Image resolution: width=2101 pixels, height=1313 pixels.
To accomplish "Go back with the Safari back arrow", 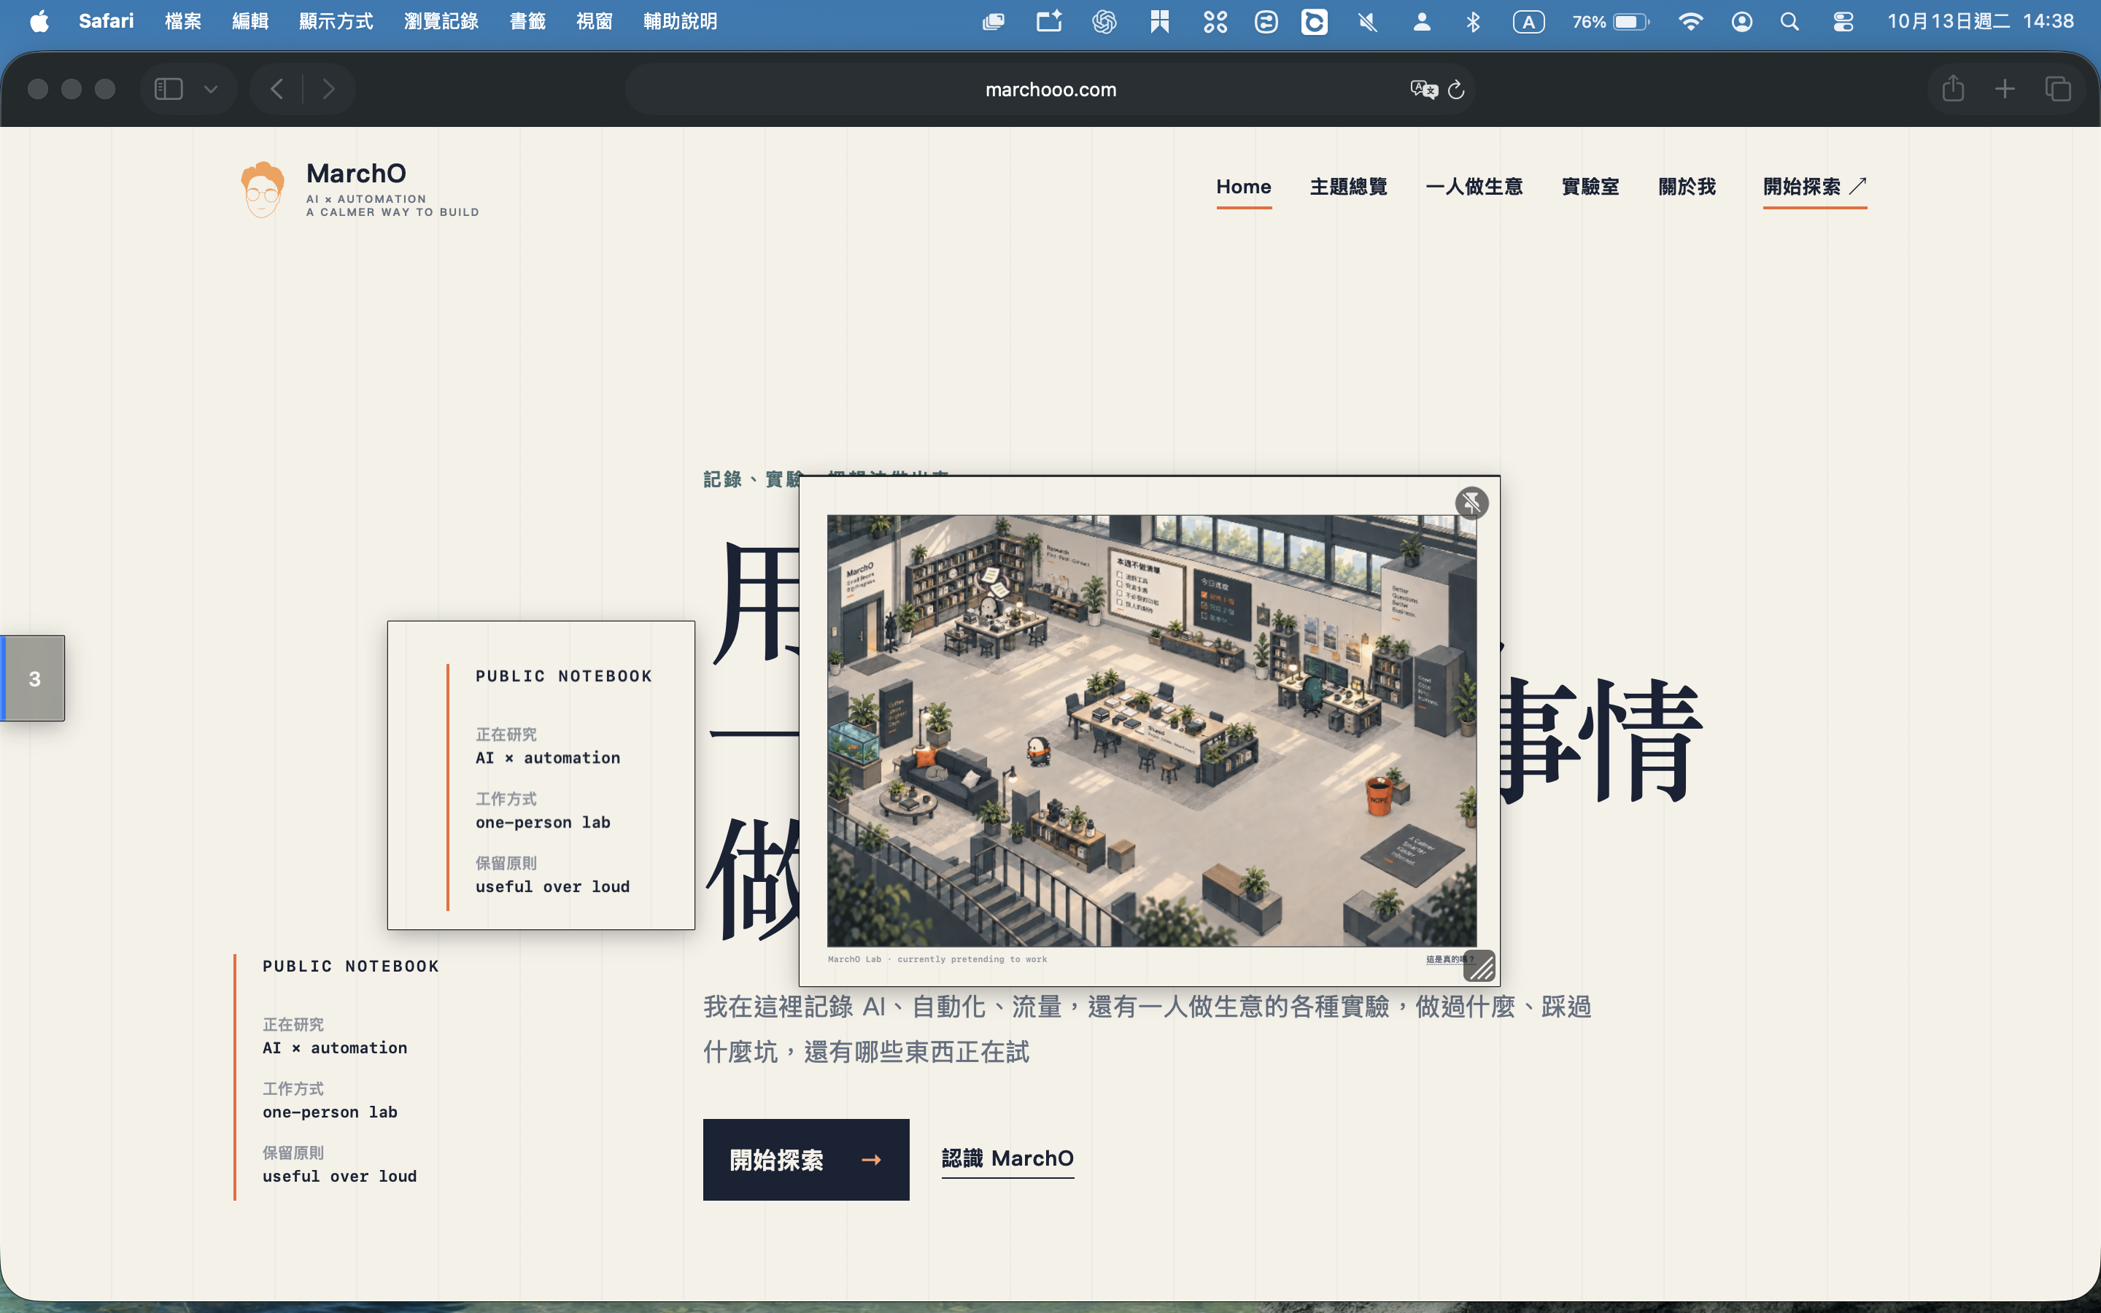I will [277, 88].
